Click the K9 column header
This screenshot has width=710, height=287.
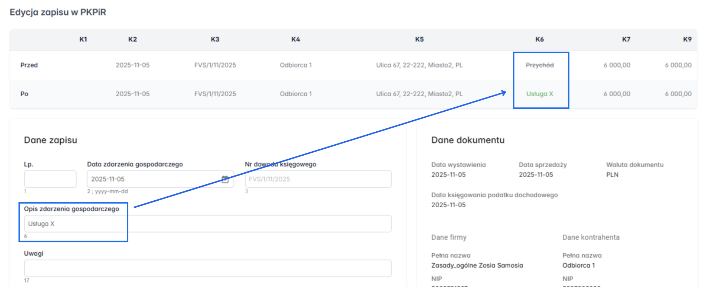[x=687, y=39]
